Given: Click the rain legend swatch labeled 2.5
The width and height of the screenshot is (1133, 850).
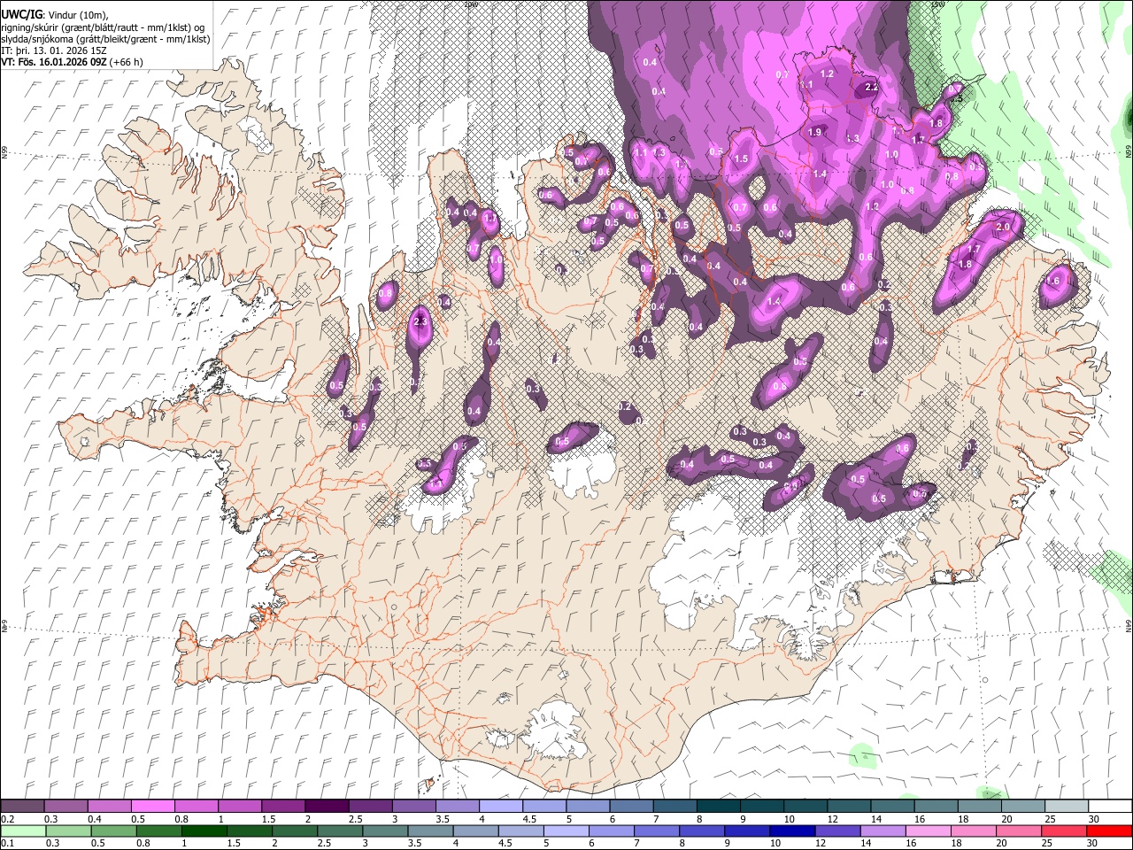Looking at the screenshot, I should point(340,831).
